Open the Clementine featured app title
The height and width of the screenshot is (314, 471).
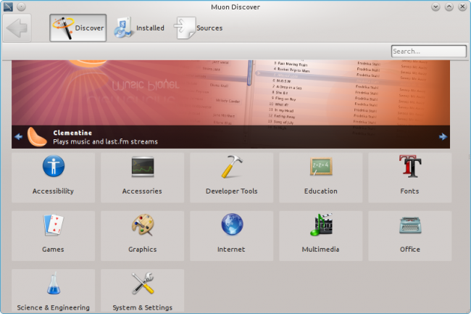[x=72, y=133]
